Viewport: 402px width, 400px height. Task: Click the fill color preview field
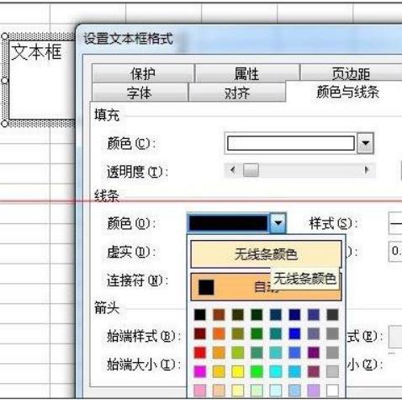[291, 143]
